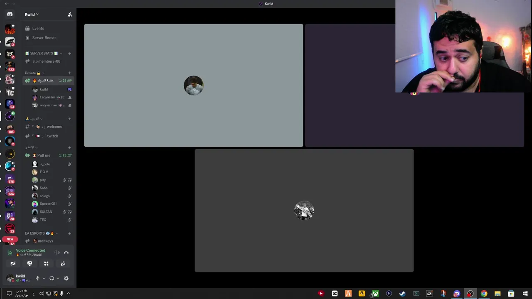Open Discord direct messages home icon

pyautogui.click(x=10, y=14)
